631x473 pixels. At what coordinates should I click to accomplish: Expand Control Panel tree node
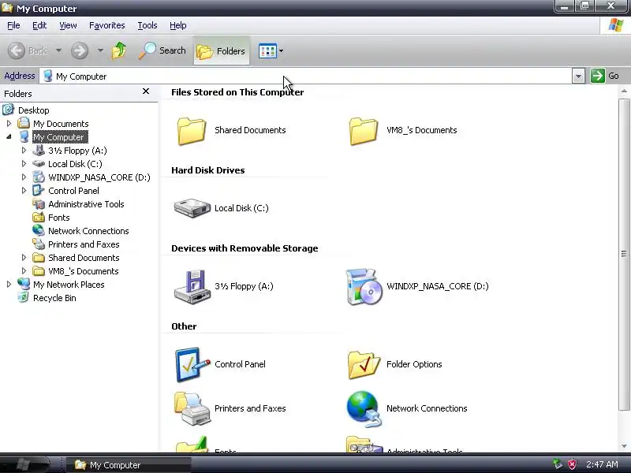pyautogui.click(x=24, y=191)
